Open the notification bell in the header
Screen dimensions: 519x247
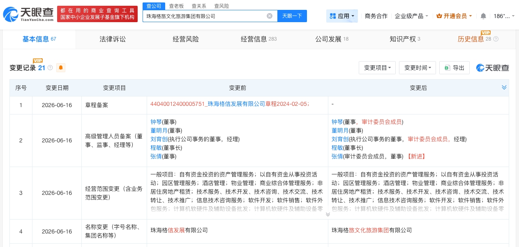point(483,16)
